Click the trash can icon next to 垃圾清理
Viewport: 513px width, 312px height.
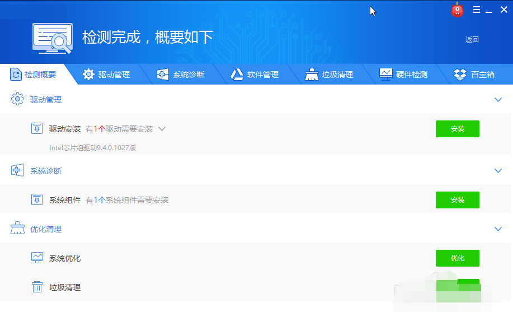tap(37, 287)
